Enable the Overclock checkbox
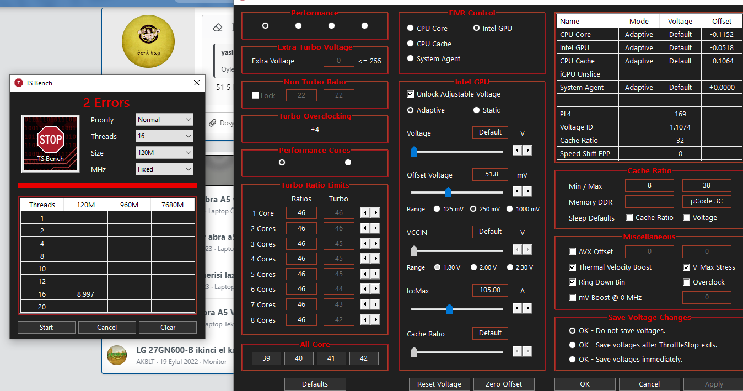This screenshot has height=391, width=743. tap(687, 282)
